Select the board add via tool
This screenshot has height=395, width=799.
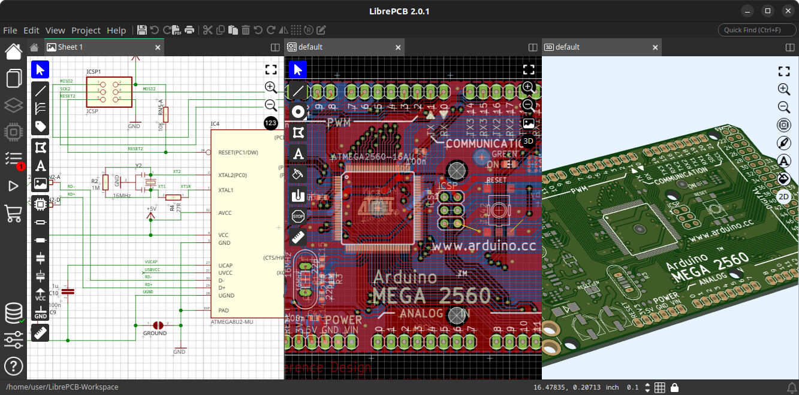[x=298, y=111]
